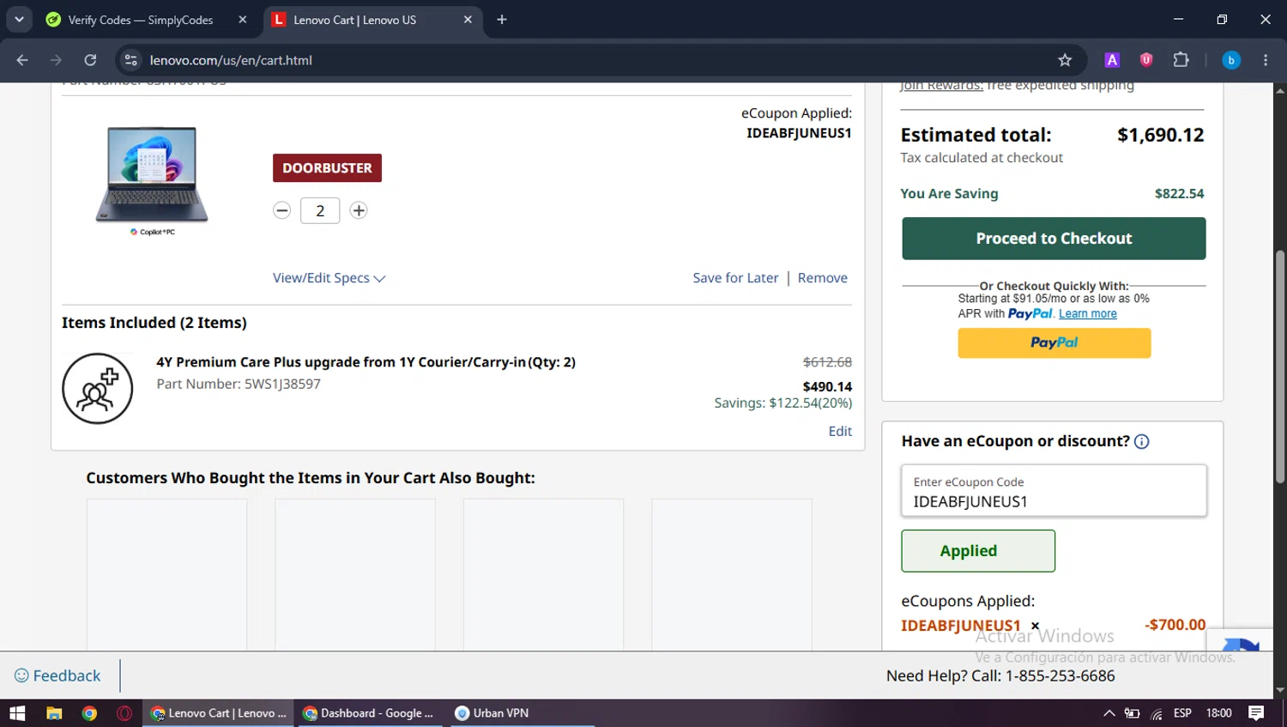Click the eCoupon info icon

coord(1141,441)
